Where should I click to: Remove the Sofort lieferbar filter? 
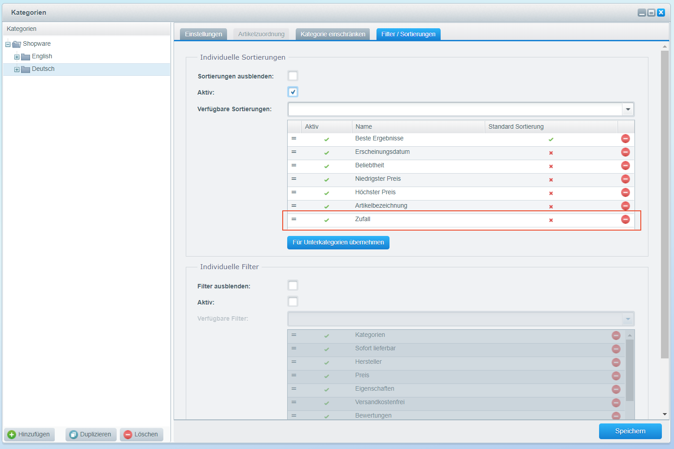pyautogui.click(x=616, y=349)
